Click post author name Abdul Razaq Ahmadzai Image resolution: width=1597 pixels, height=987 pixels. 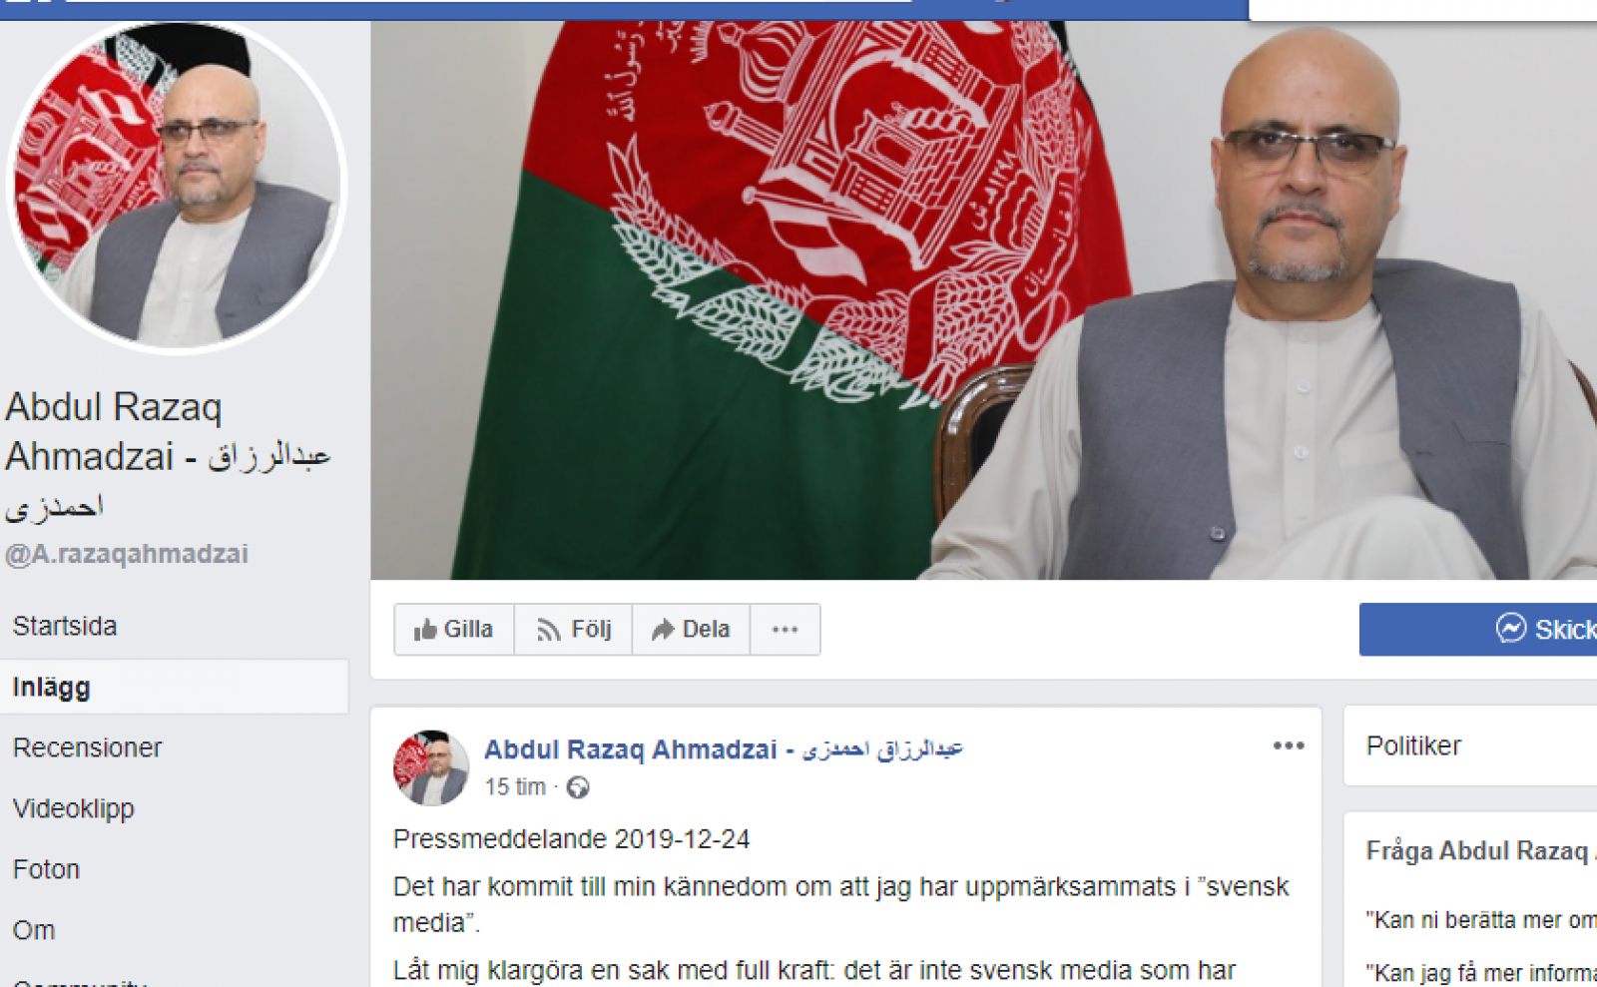tap(724, 749)
